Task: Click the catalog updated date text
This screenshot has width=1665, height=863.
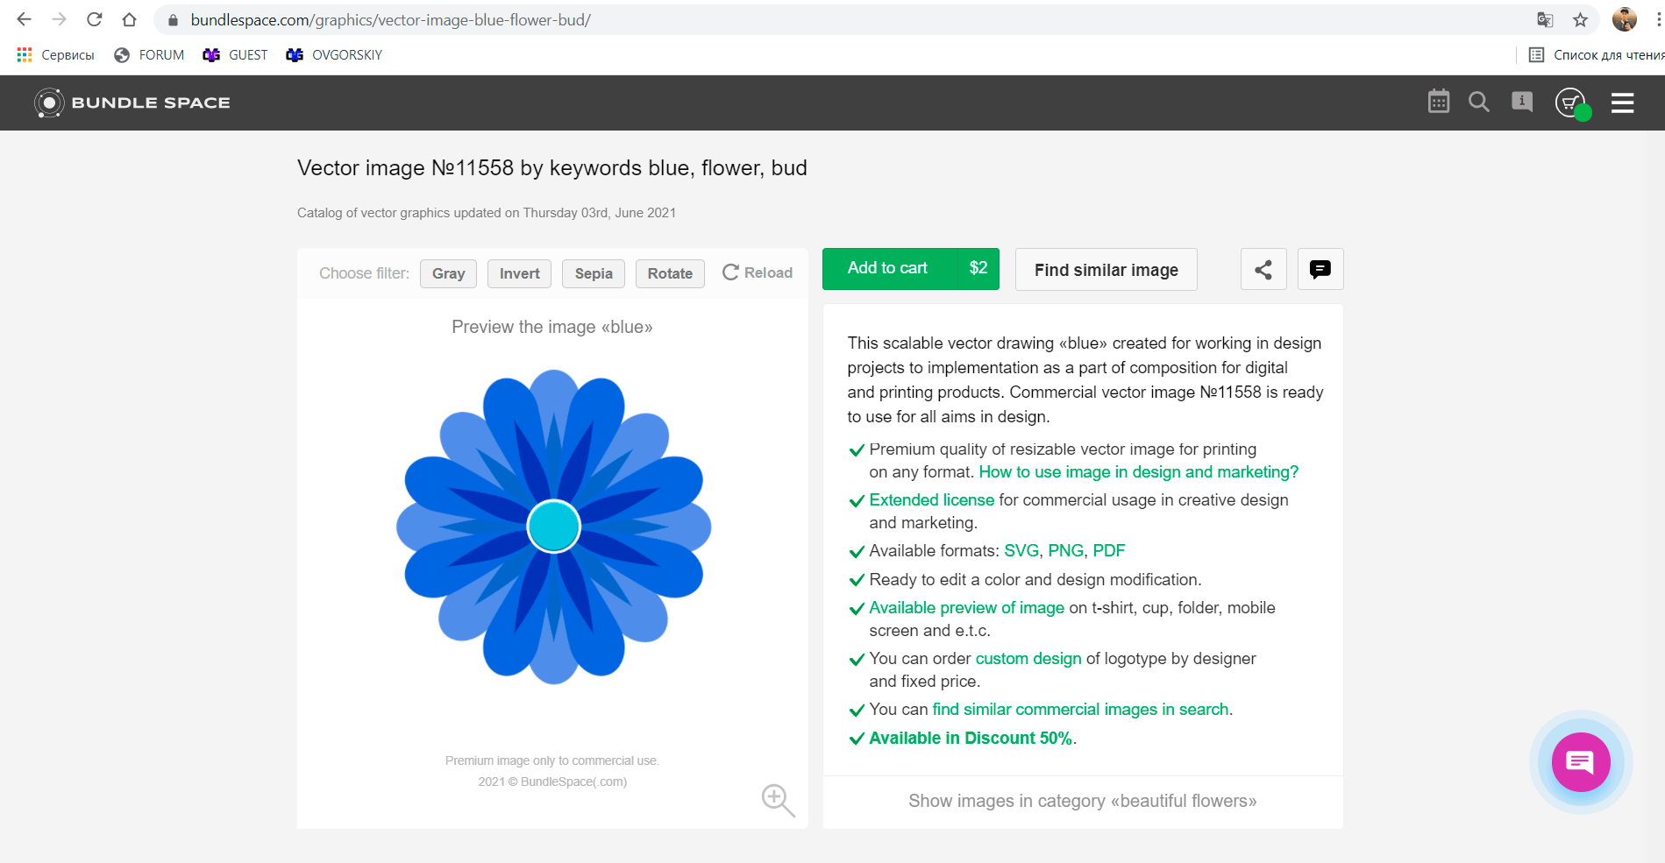Action: coord(487,213)
